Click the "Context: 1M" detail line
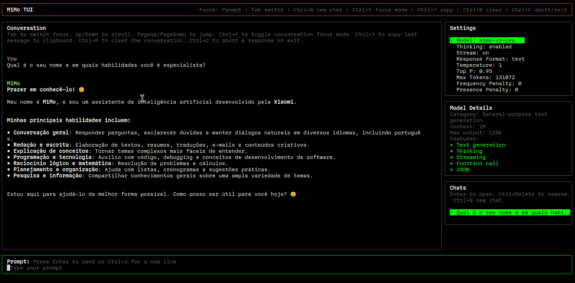Screen dimensions: 575x283 coord(468,127)
